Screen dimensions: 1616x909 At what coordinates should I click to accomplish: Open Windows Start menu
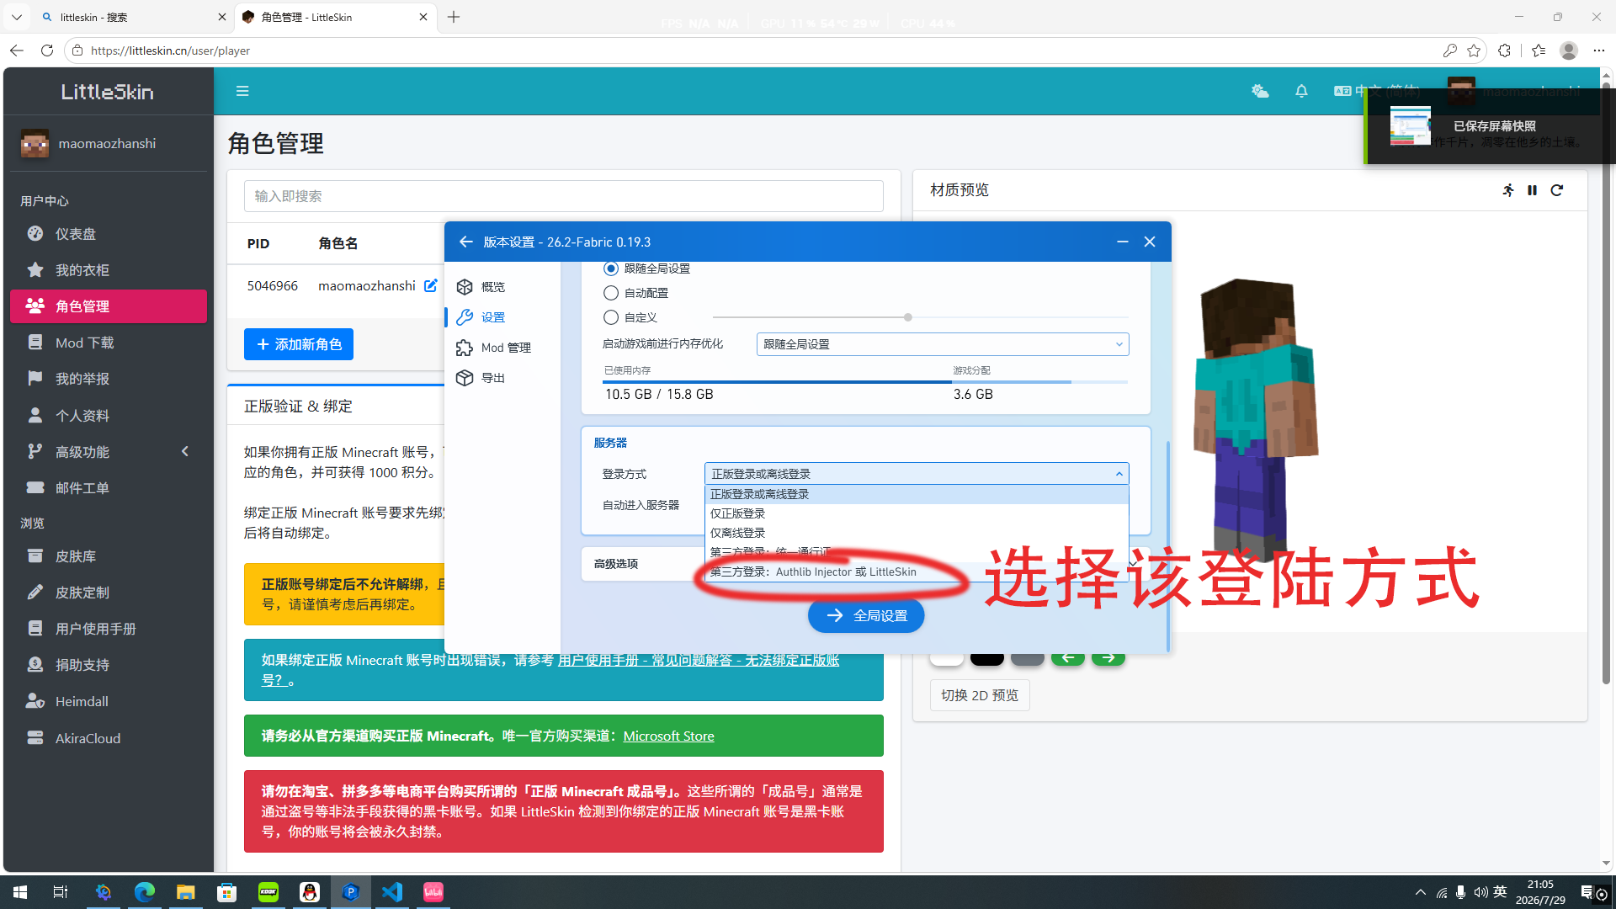[x=20, y=892]
